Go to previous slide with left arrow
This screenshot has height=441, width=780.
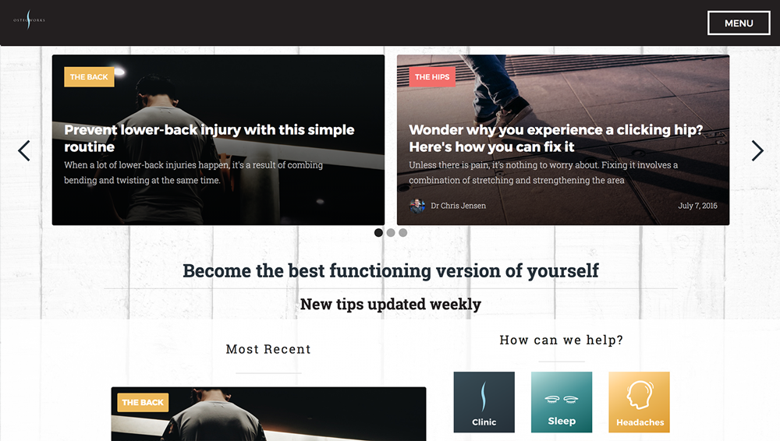[x=24, y=150]
